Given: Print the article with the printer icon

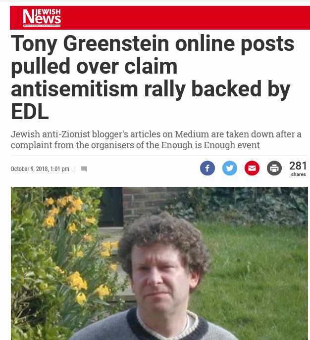Looking at the screenshot, I should point(274,168).
